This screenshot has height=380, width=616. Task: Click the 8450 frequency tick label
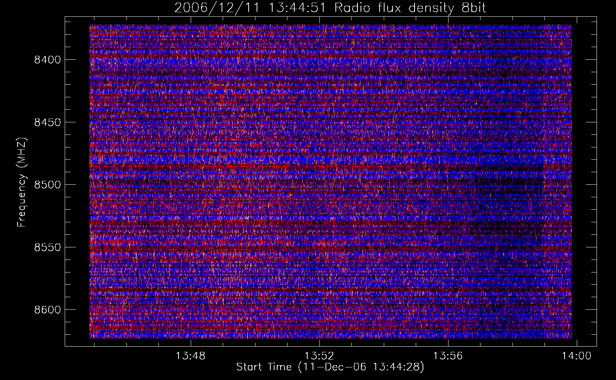point(47,122)
